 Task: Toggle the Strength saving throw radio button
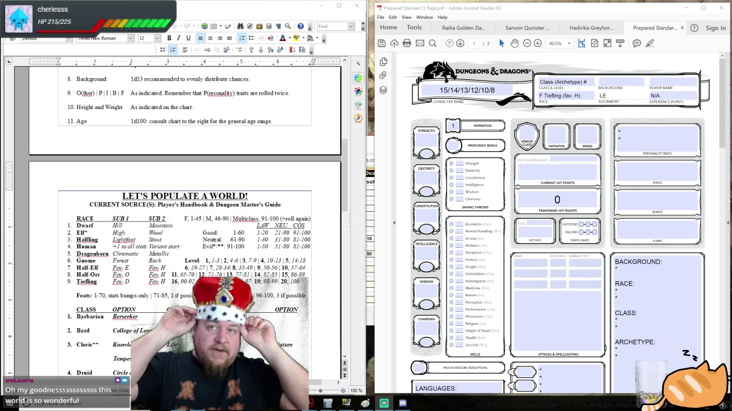tap(451, 163)
